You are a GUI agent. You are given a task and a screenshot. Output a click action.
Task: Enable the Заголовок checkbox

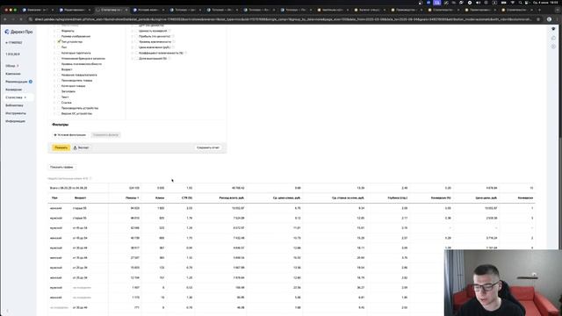(x=59, y=91)
